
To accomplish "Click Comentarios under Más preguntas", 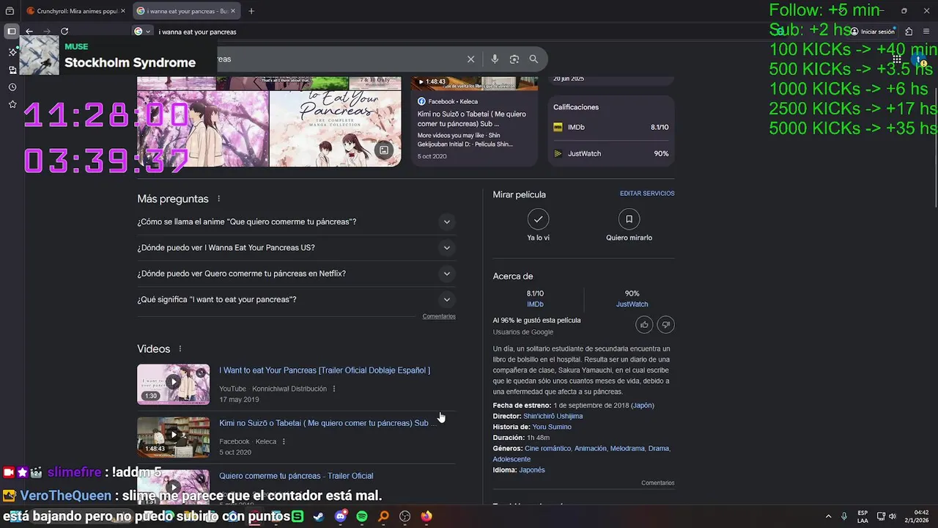I will [x=439, y=316].
